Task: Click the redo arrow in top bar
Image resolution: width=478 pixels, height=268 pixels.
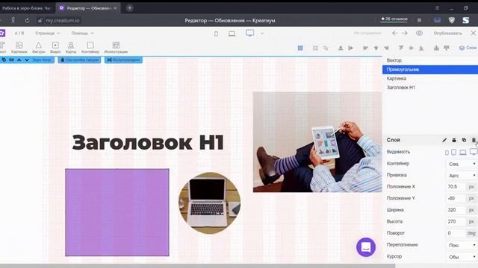Action: [x=405, y=33]
